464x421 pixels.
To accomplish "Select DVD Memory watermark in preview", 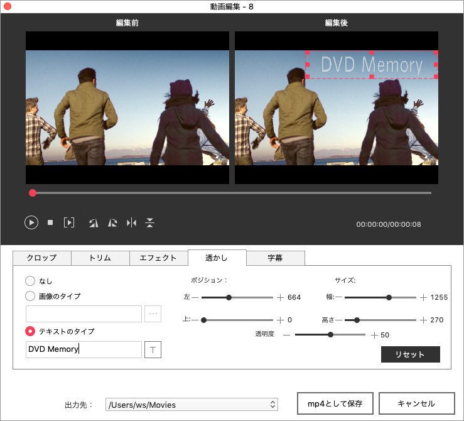I will tap(372, 65).
